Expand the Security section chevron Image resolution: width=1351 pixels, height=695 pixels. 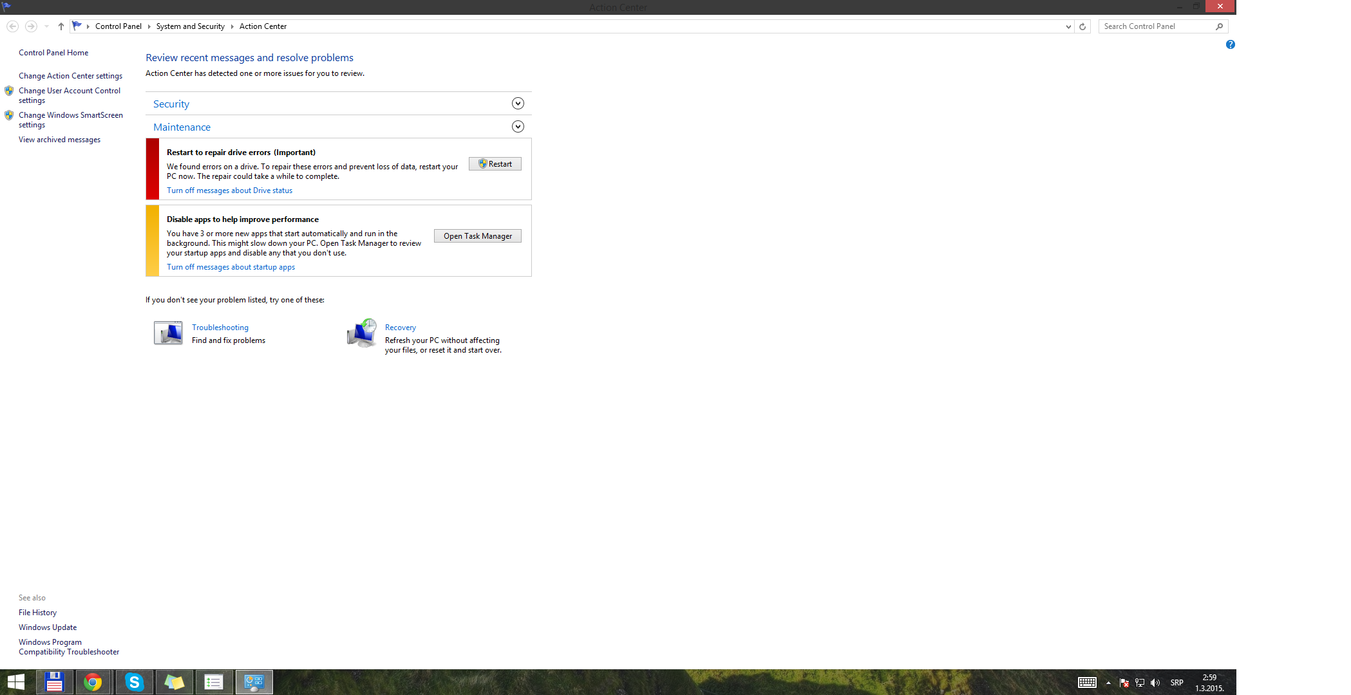518,104
